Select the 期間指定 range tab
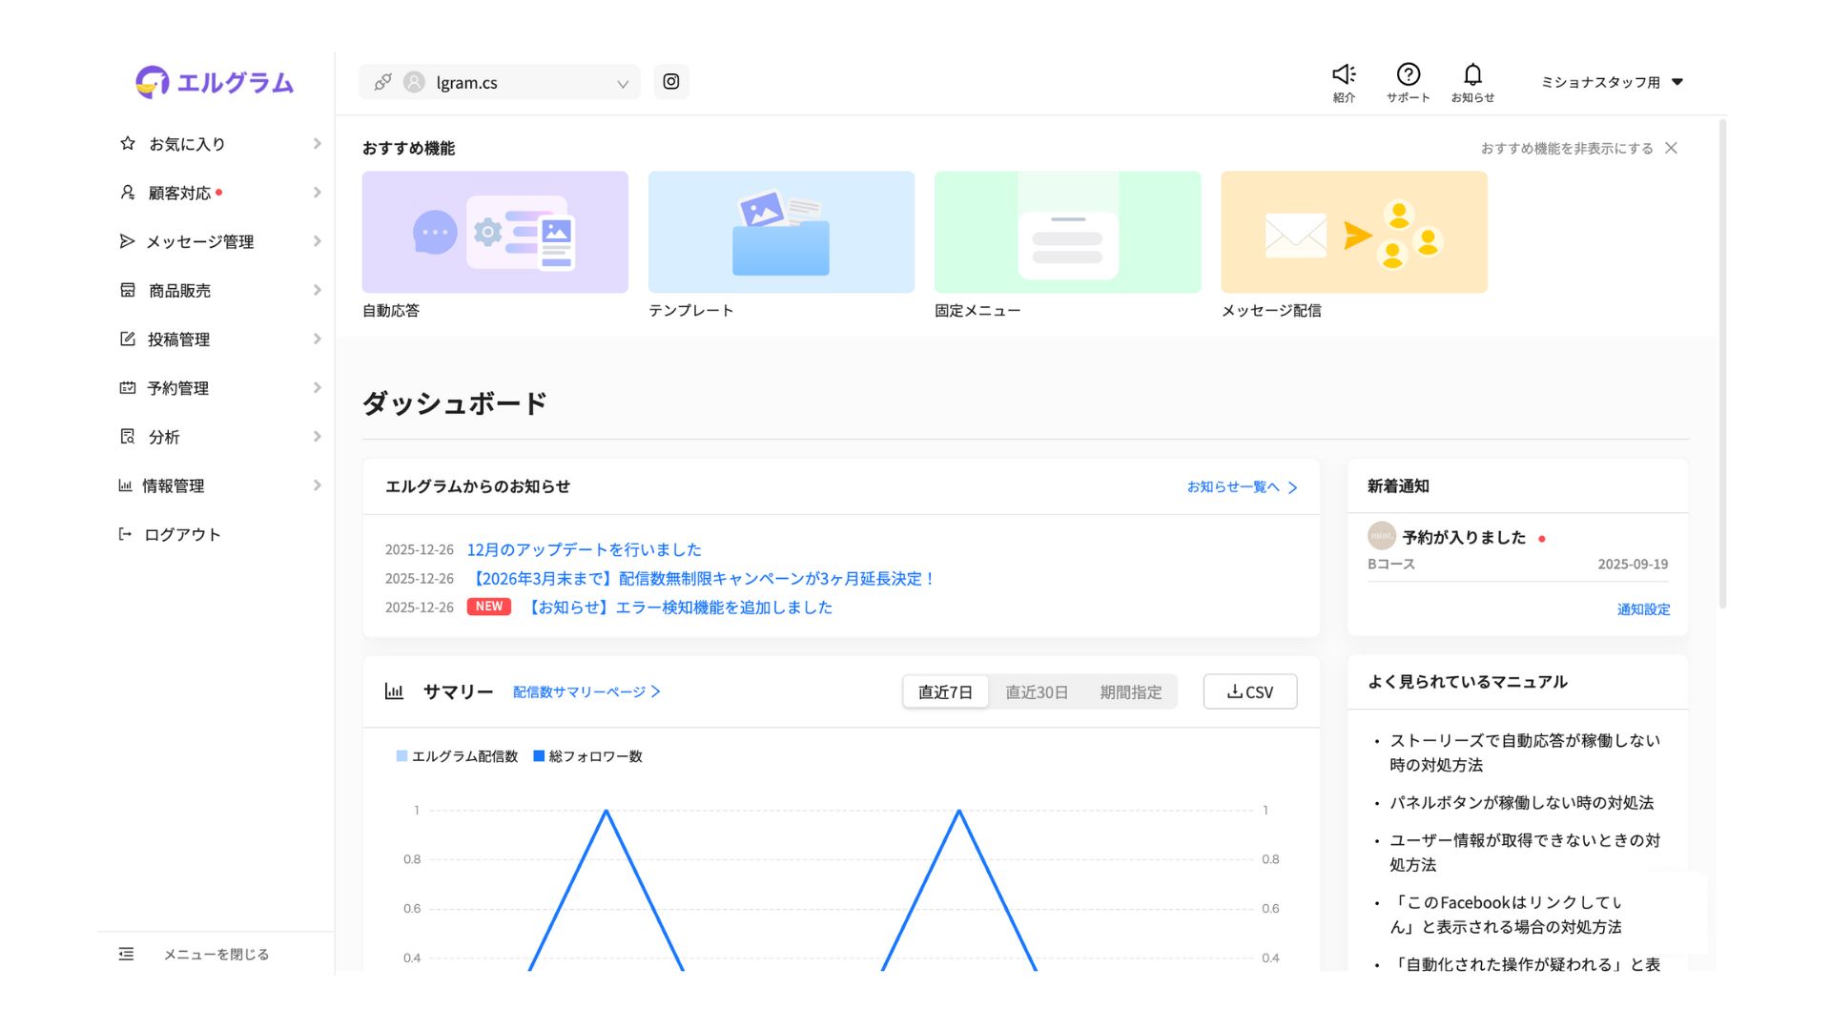This screenshot has width=1831, height=1030. [x=1130, y=692]
